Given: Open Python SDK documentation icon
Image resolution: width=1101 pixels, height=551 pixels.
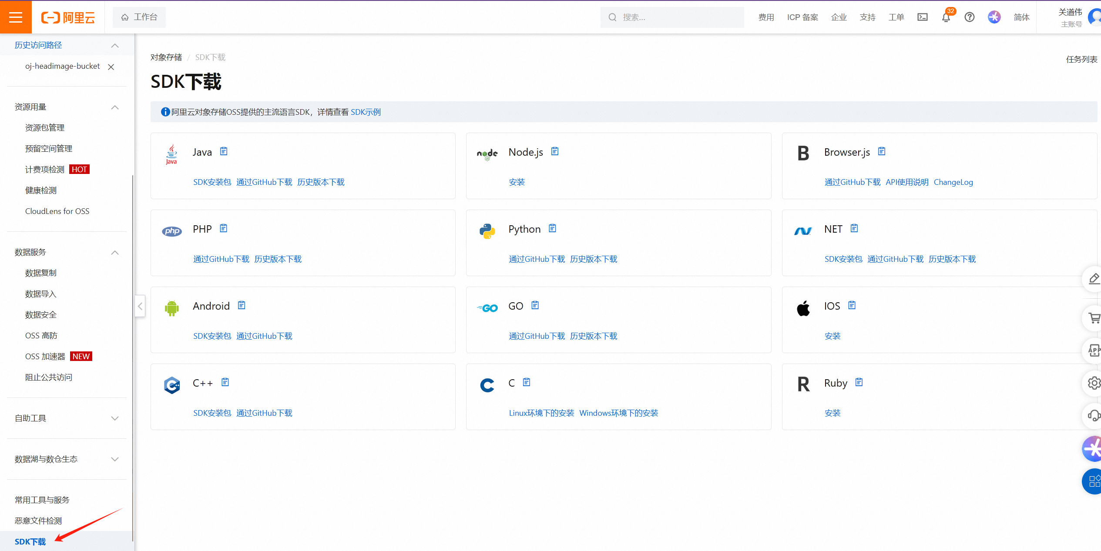Looking at the screenshot, I should (553, 228).
